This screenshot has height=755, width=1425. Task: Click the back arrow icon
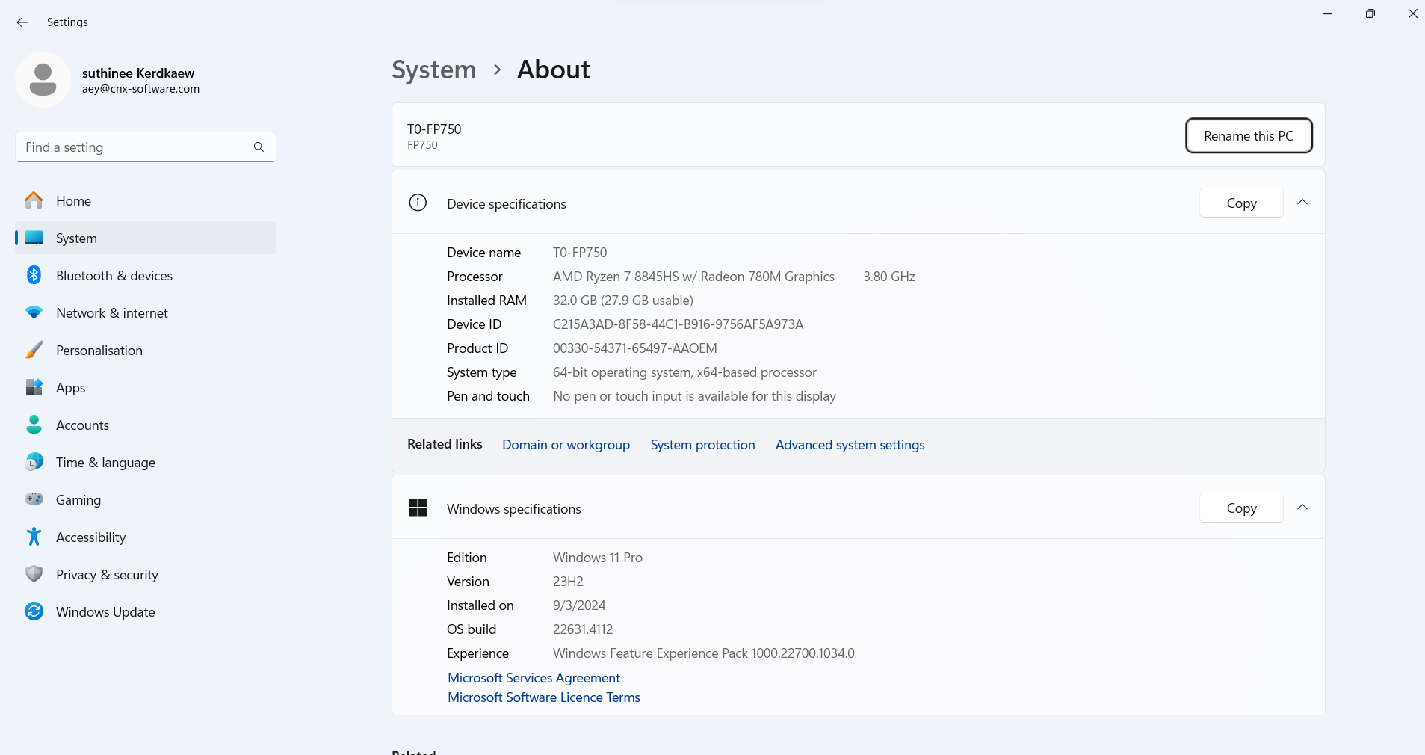coord(22,22)
